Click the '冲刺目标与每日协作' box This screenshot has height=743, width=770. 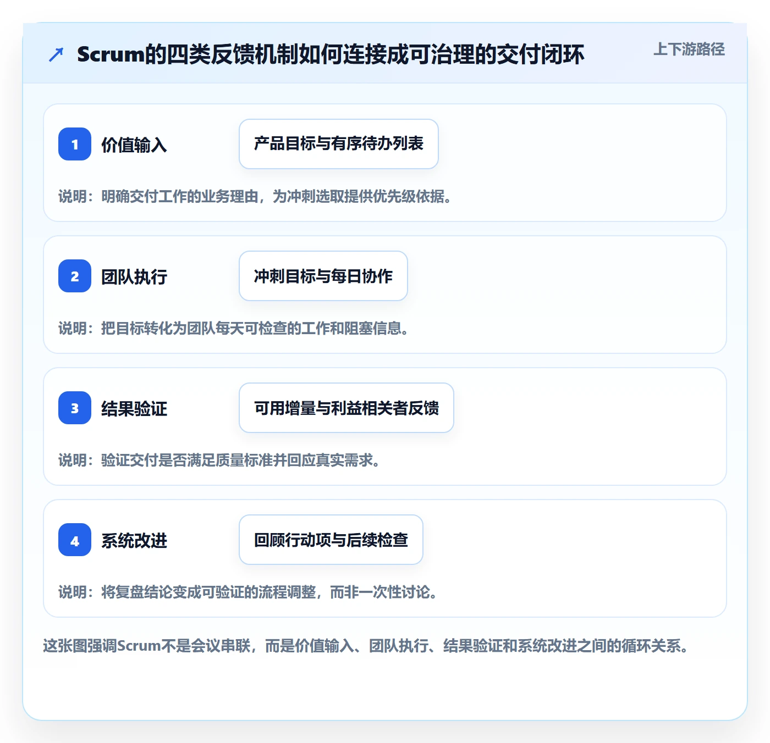323,276
